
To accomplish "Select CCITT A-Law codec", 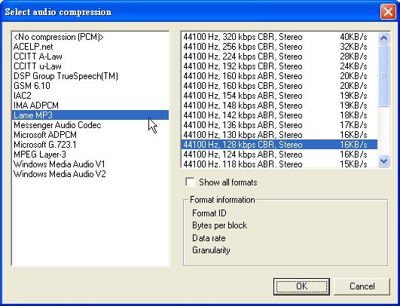I will tap(90, 57).
